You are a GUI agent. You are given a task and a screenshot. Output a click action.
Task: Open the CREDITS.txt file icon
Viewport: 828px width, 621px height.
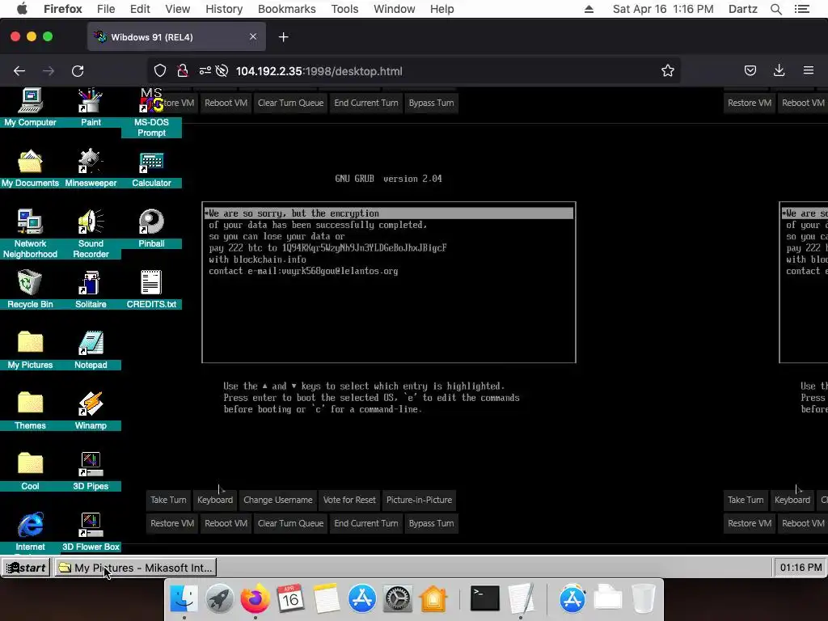151,289
